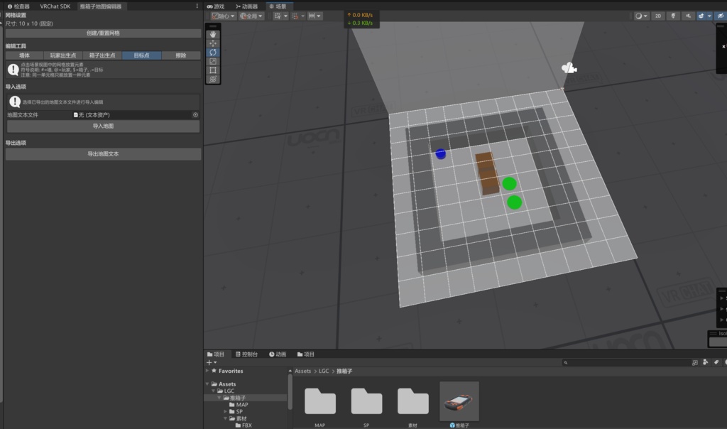Collapse the 素材 folder node

[x=225, y=418]
